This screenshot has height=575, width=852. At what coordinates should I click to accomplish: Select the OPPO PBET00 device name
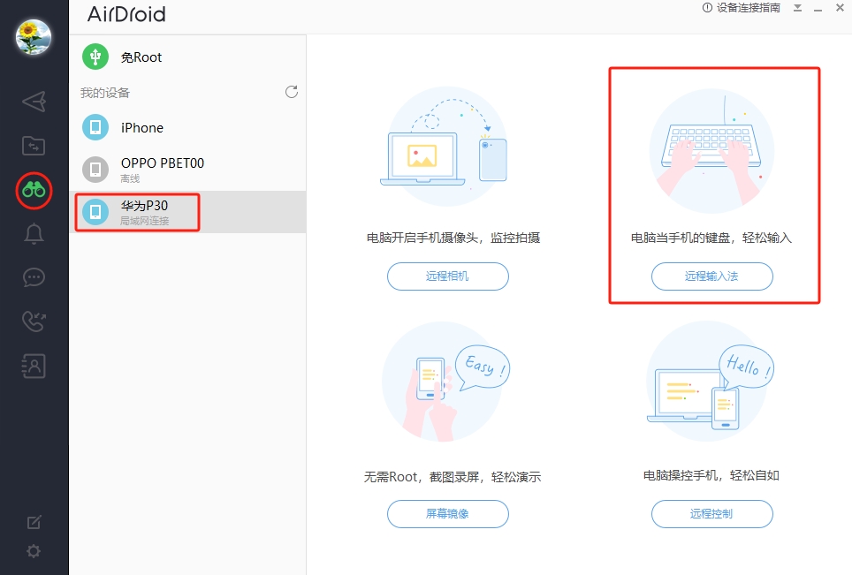163,163
